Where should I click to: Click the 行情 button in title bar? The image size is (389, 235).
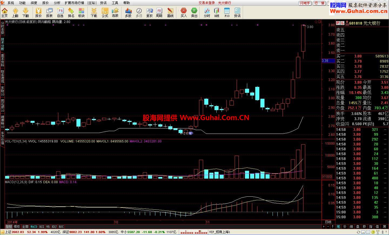[x=320, y=3]
